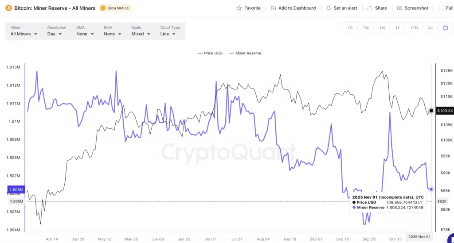This screenshot has width=454, height=243.
Task: Click the Full screen expand icon
Action: (441, 8)
